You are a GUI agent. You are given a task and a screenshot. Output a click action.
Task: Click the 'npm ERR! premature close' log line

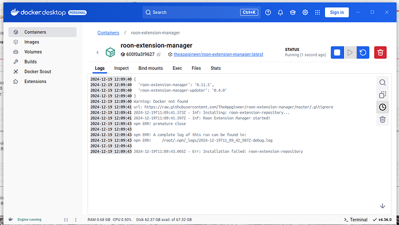pyautogui.click(x=160, y=123)
